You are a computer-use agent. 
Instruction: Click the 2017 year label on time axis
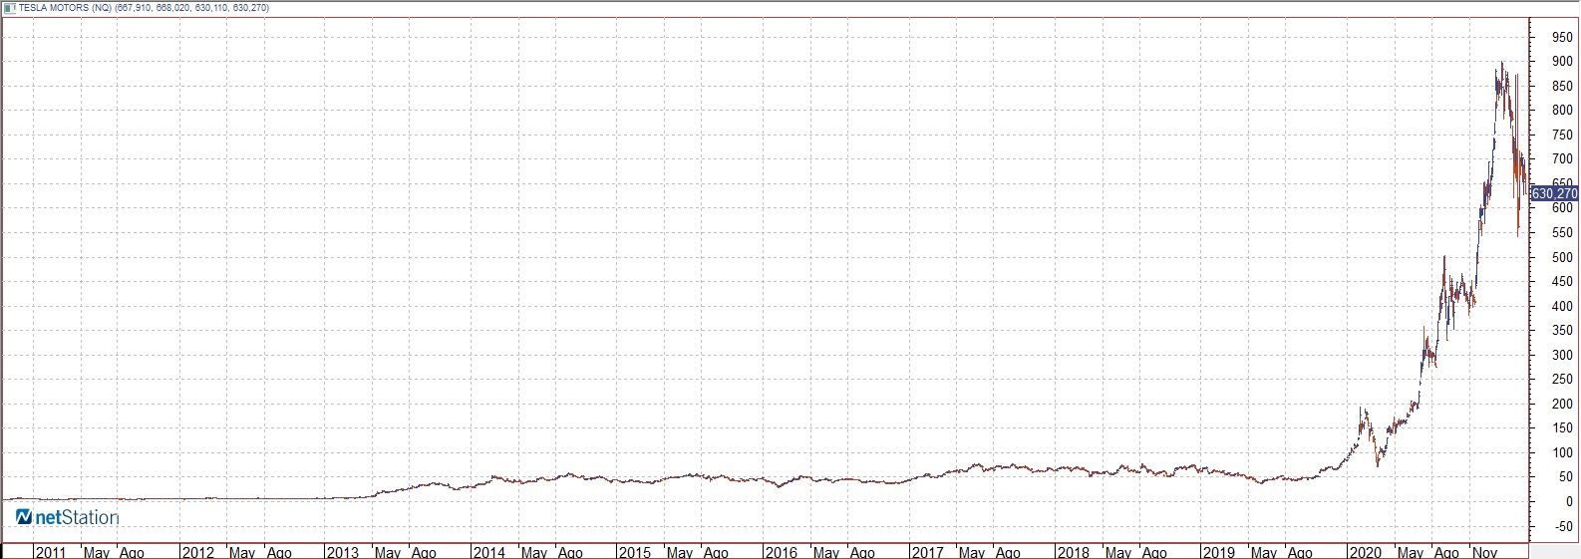(927, 551)
